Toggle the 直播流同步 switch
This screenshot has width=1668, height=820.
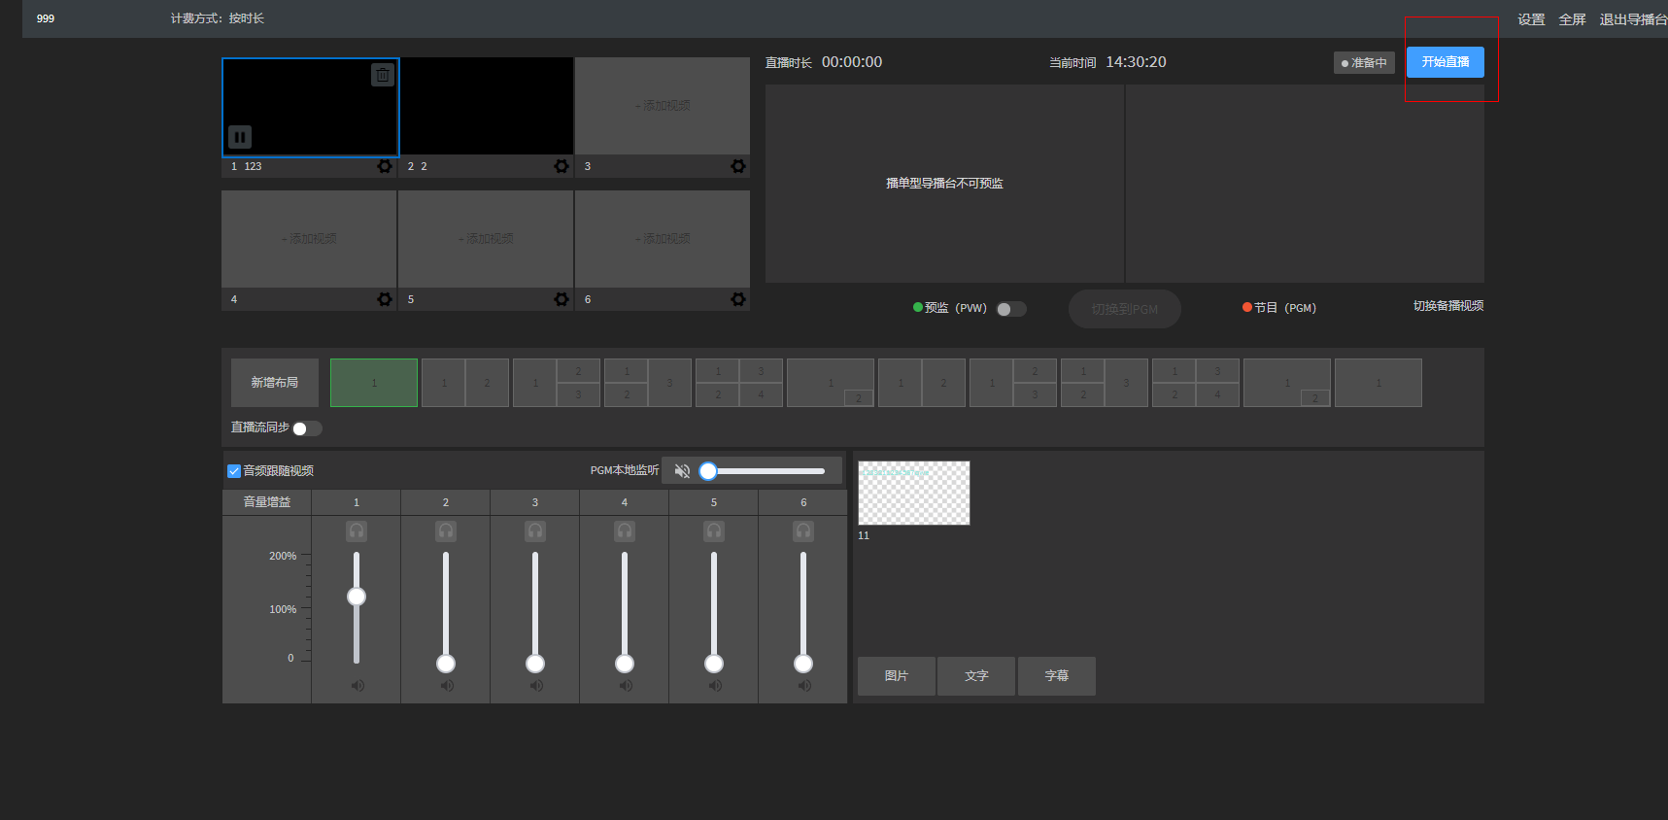[306, 428]
